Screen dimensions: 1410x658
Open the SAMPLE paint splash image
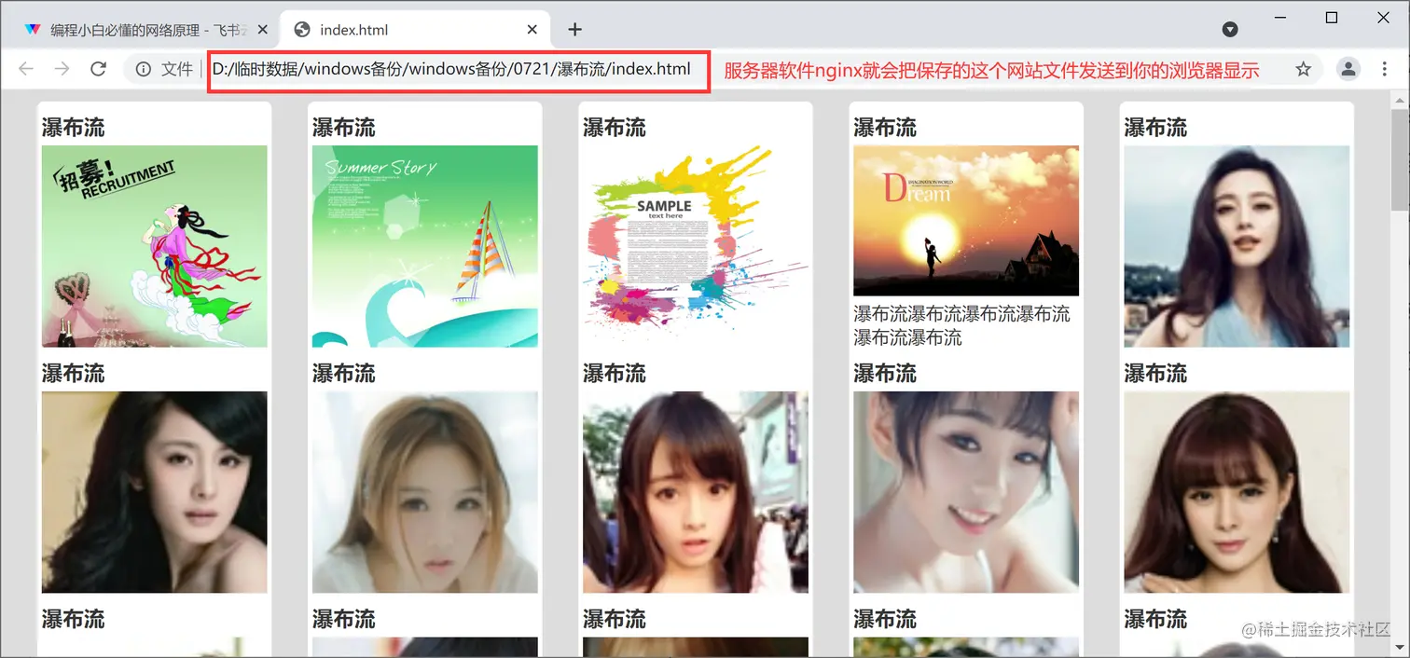click(696, 246)
